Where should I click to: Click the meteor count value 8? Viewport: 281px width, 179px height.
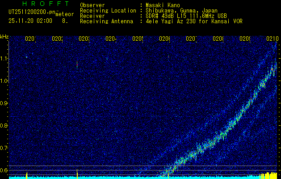click(x=64, y=21)
